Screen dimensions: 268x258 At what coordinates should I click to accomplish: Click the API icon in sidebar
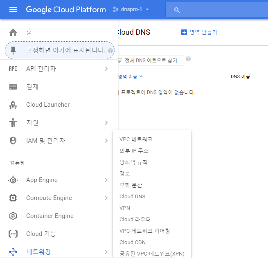coord(13,69)
